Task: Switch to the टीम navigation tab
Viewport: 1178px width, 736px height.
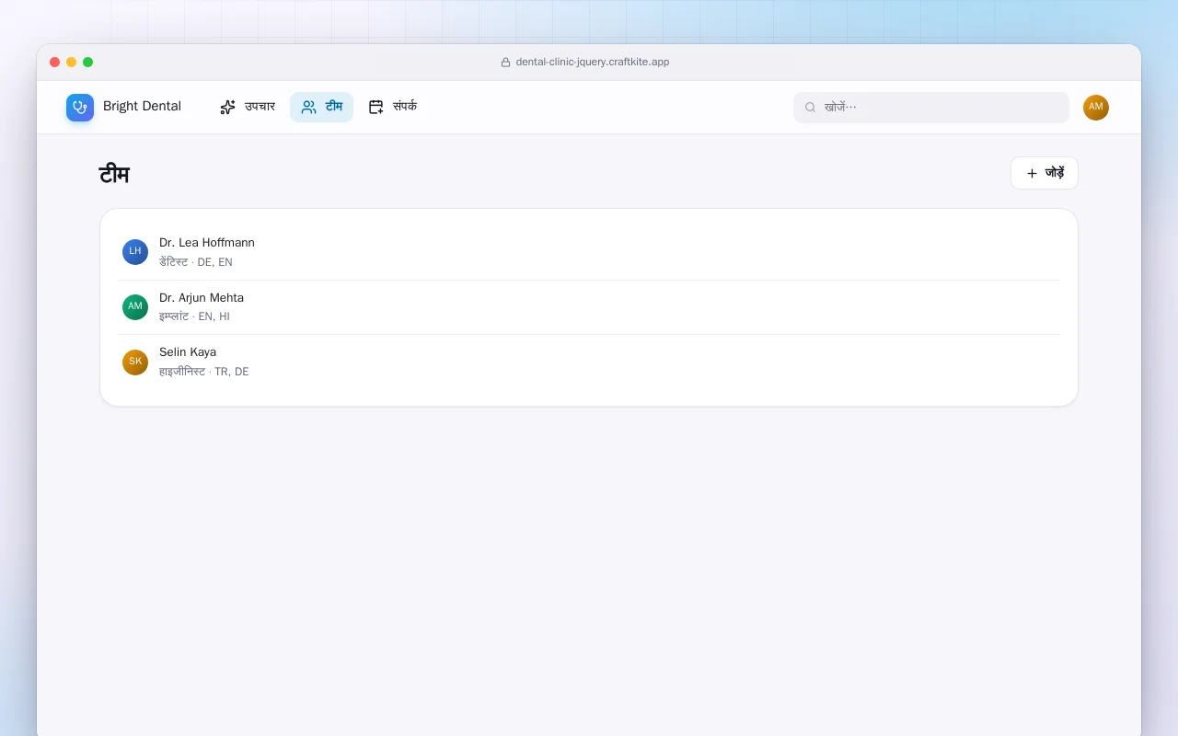Action: 321,108
